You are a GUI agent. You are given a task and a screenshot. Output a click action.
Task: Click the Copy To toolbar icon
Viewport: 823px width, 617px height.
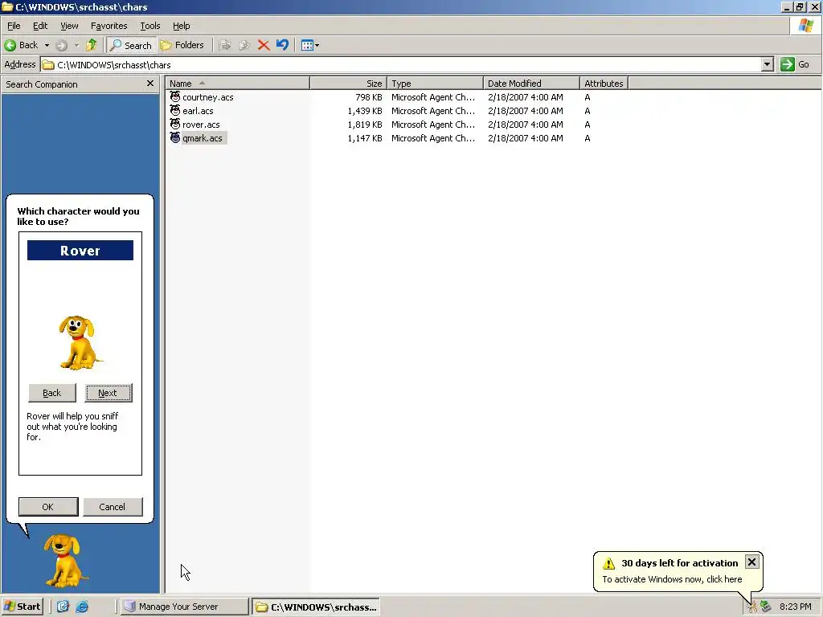tap(244, 45)
